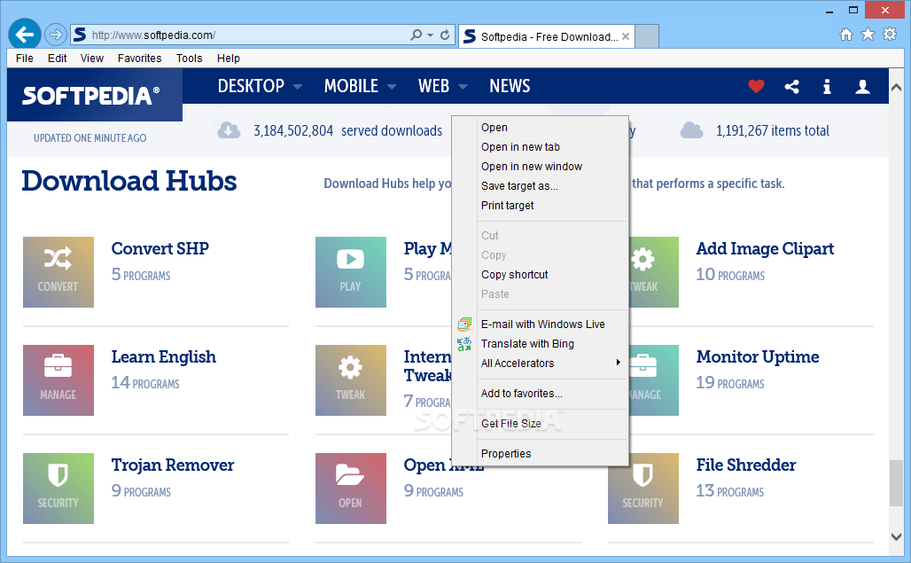Open Favorites with the star icon
The height and width of the screenshot is (563, 911).
point(868,35)
